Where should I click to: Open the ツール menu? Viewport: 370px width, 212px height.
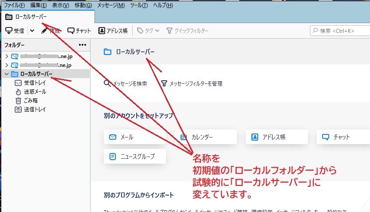click(138, 5)
